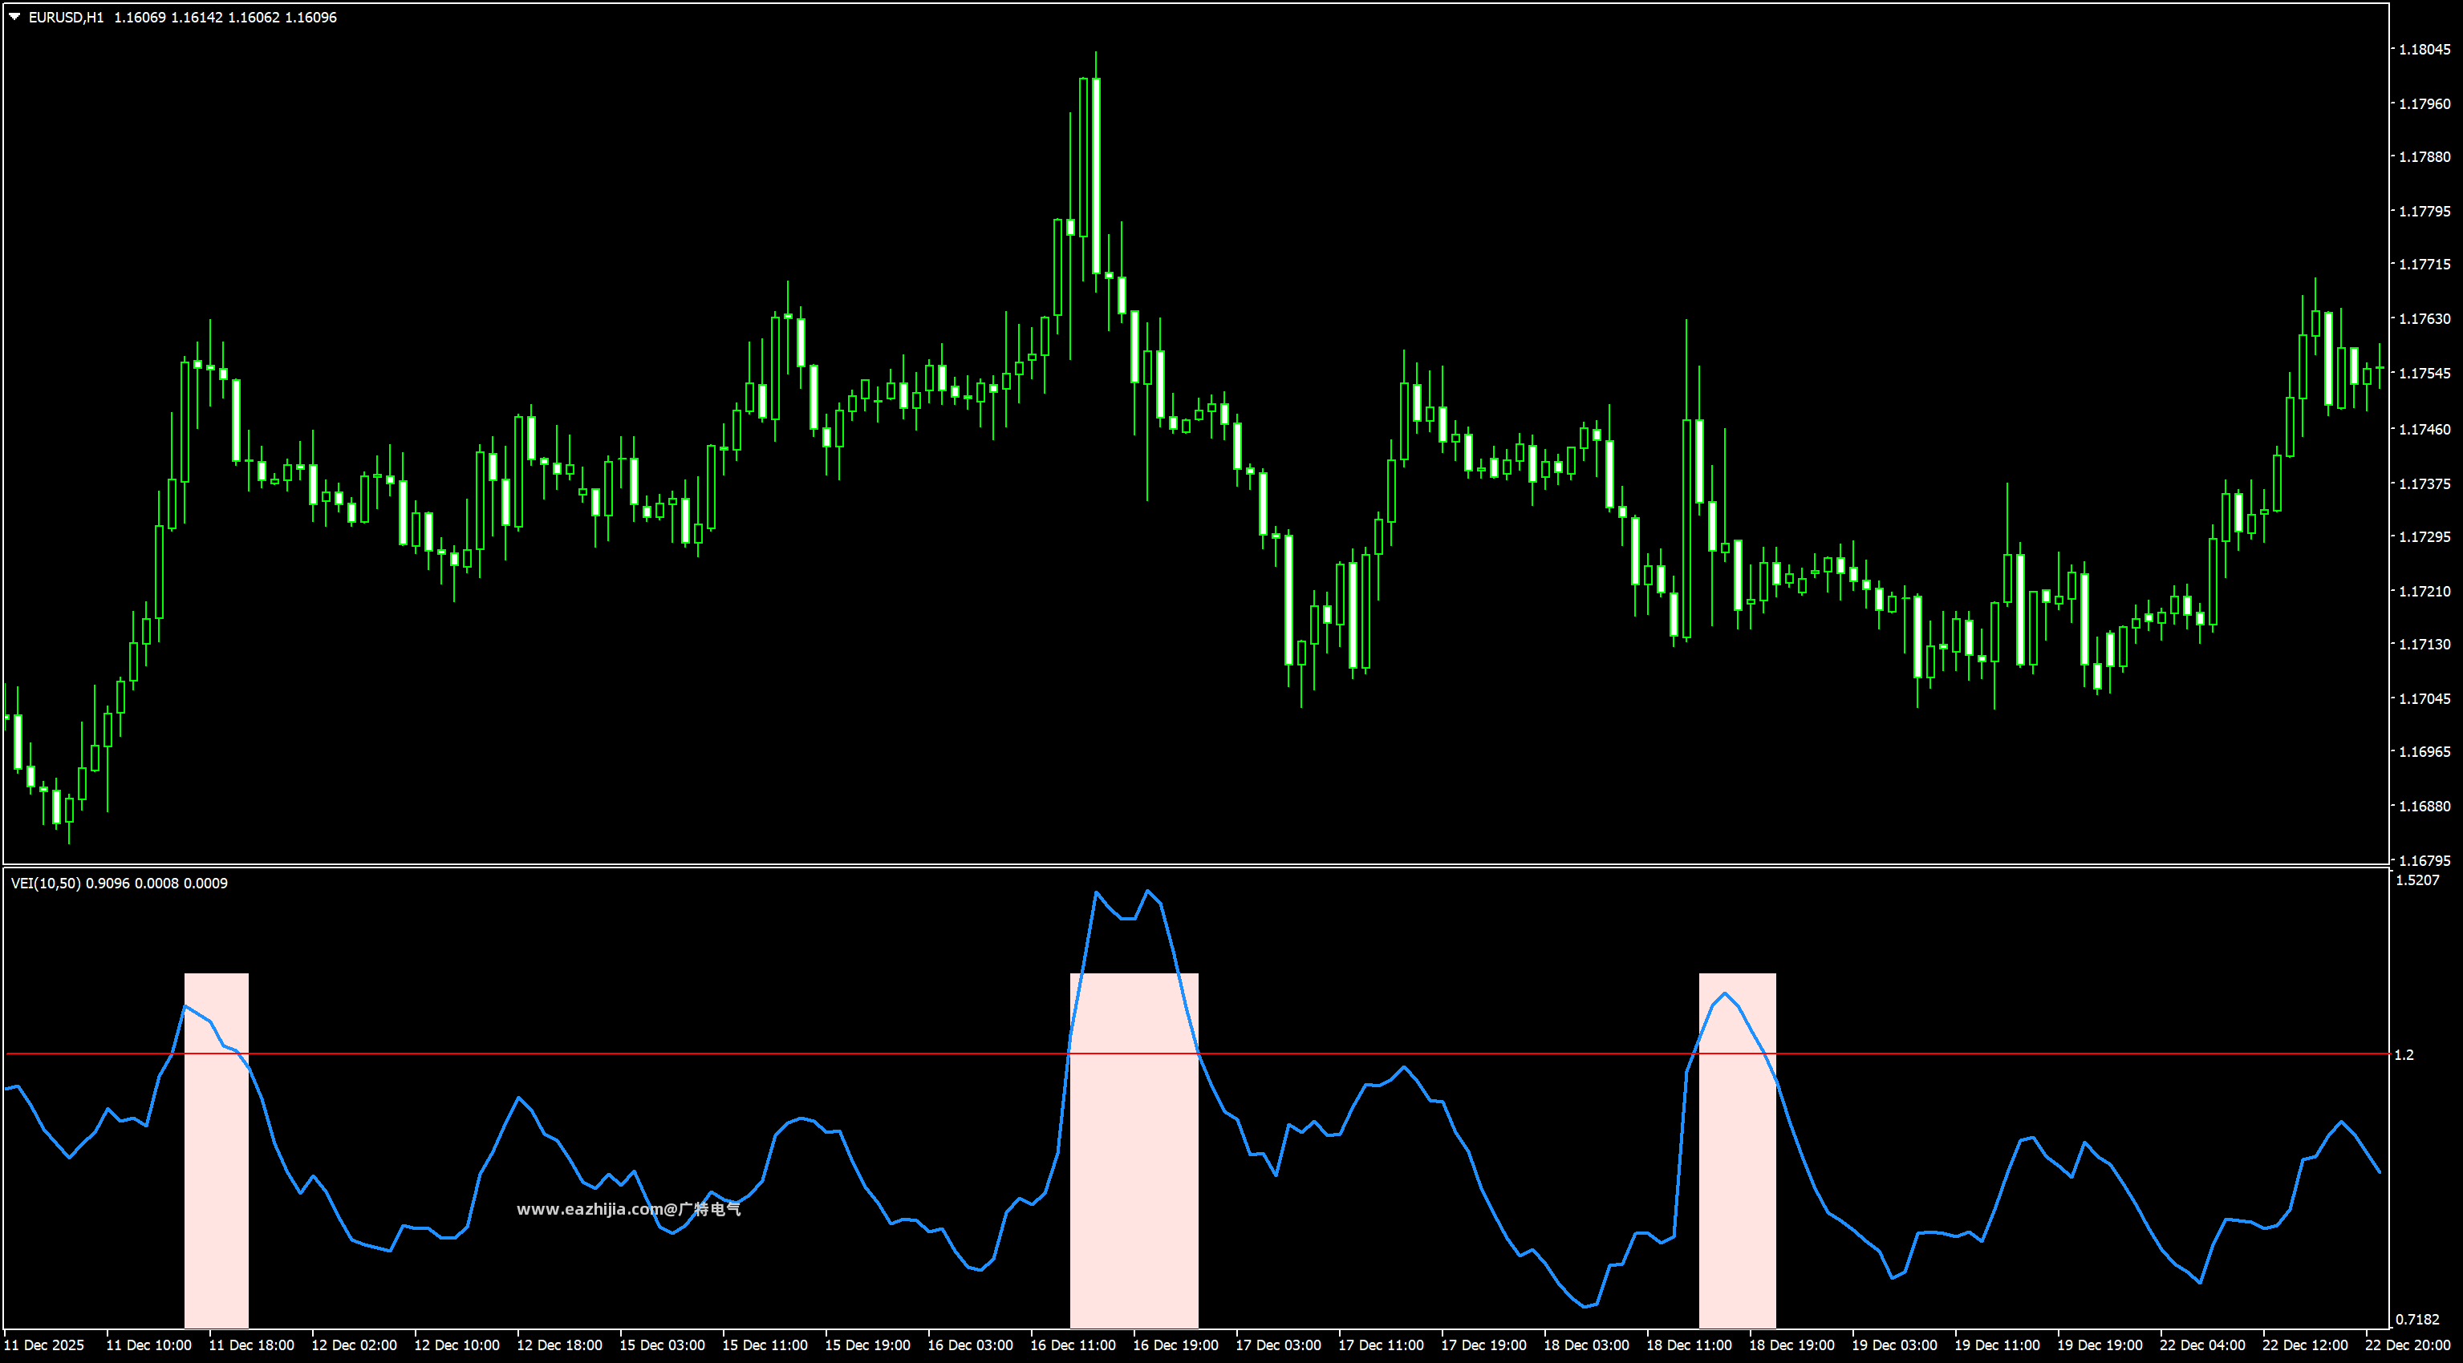Screen dimensions: 2463x1363
Task: Click price level 1.16965 on the scale
Action: click(2424, 752)
